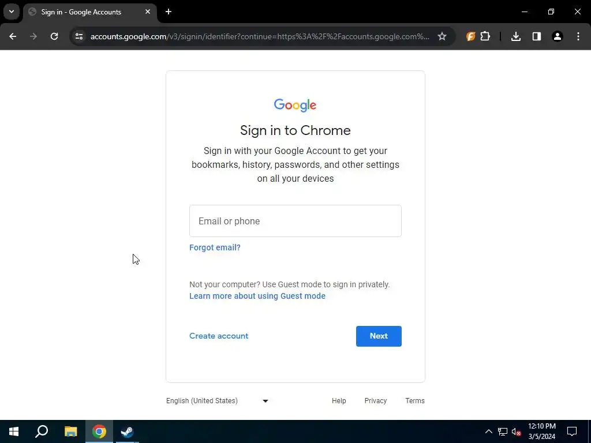The width and height of the screenshot is (591, 443).
Task: Go back using the back arrow
Action: click(13, 36)
